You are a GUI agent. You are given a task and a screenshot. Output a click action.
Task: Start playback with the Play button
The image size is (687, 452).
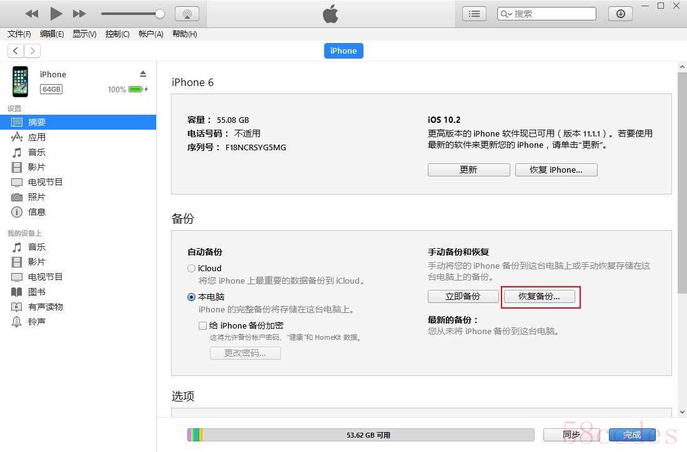pyautogui.click(x=56, y=14)
